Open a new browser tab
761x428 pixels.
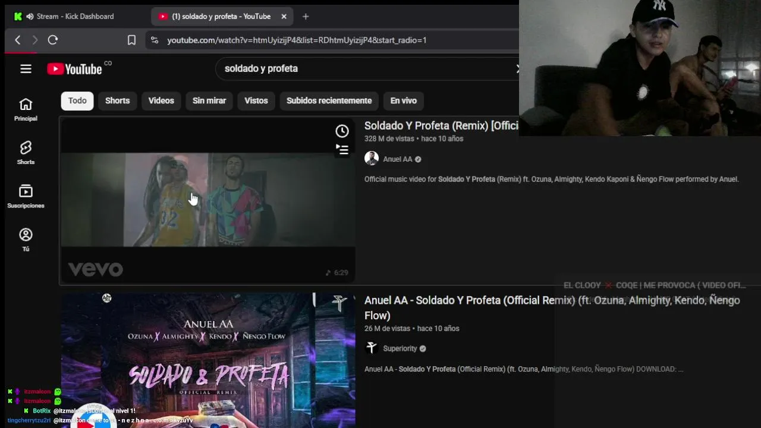pyautogui.click(x=306, y=17)
